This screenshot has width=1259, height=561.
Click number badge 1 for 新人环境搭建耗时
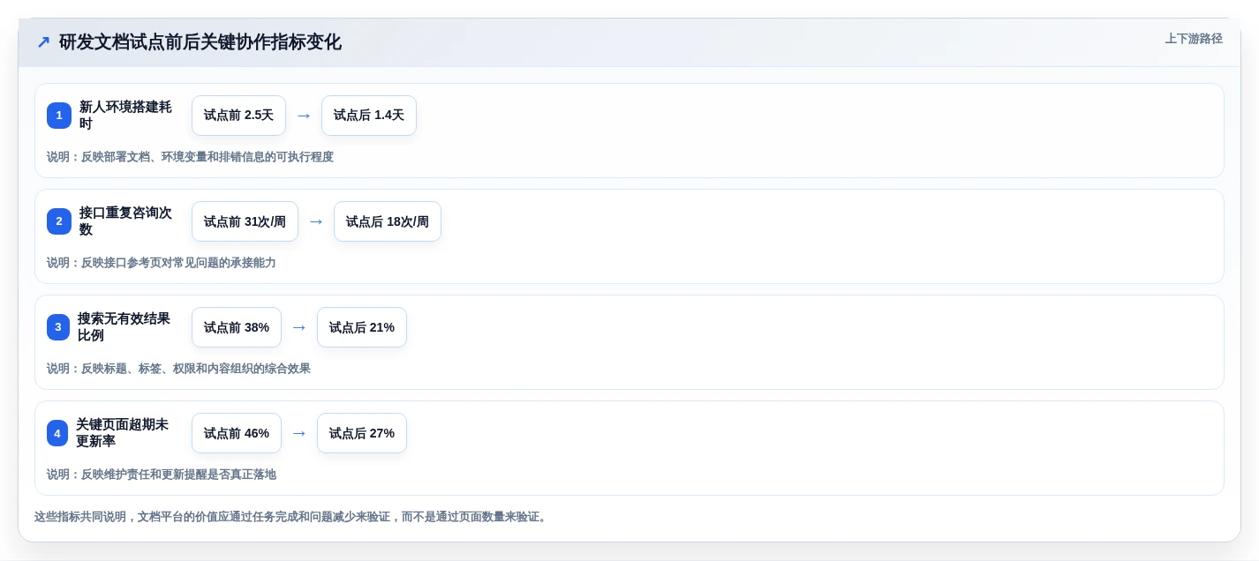(59, 116)
